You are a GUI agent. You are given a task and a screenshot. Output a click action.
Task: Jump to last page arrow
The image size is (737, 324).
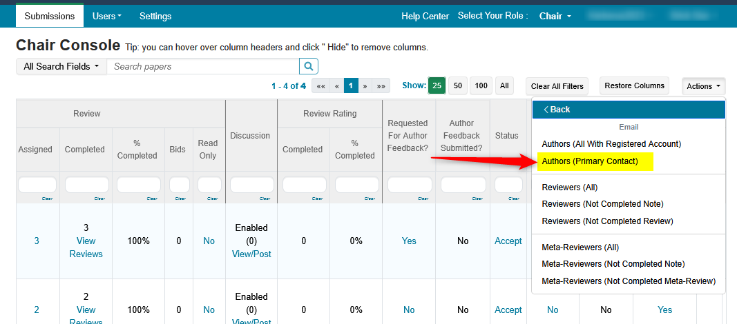click(x=381, y=86)
